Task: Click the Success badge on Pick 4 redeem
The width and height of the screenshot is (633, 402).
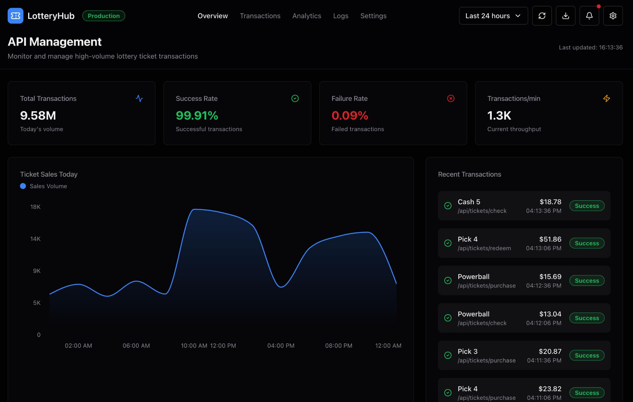Action: tap(587, 243)
